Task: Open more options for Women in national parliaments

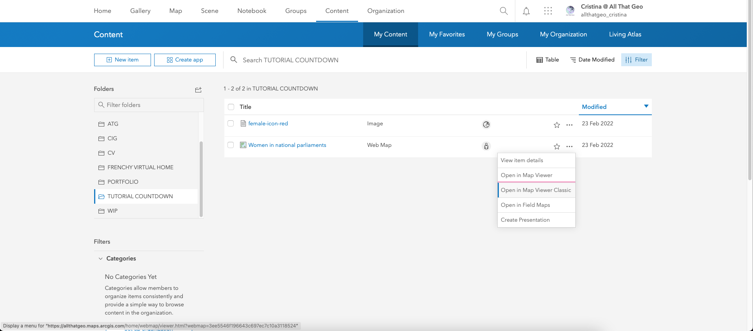Action: tap(569, 147)
